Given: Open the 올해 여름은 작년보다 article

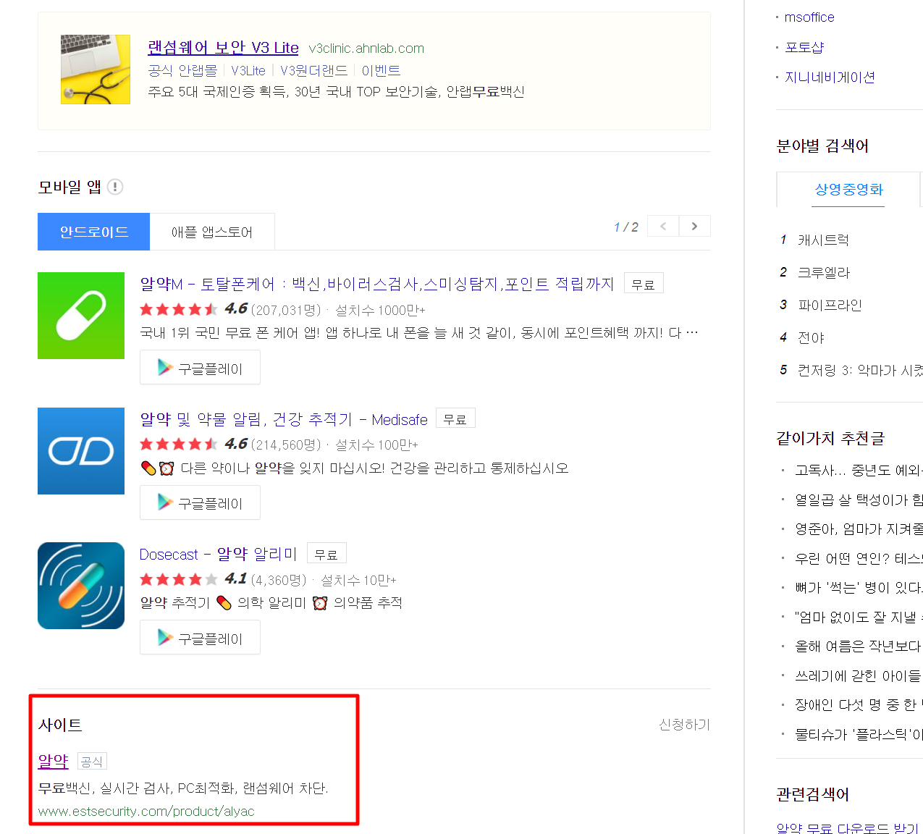Looking at the screenshot, I should click(859, 646).
